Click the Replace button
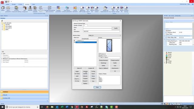Screen dimensions: 194x109 click(85, 84)
